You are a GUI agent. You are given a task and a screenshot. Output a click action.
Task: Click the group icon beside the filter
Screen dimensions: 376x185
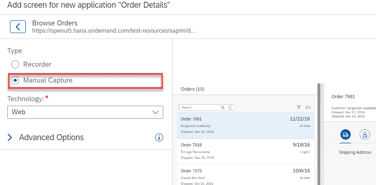308,107
